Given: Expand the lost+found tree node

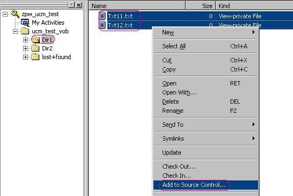Looking at the screenshot, I should coord(25,57).
